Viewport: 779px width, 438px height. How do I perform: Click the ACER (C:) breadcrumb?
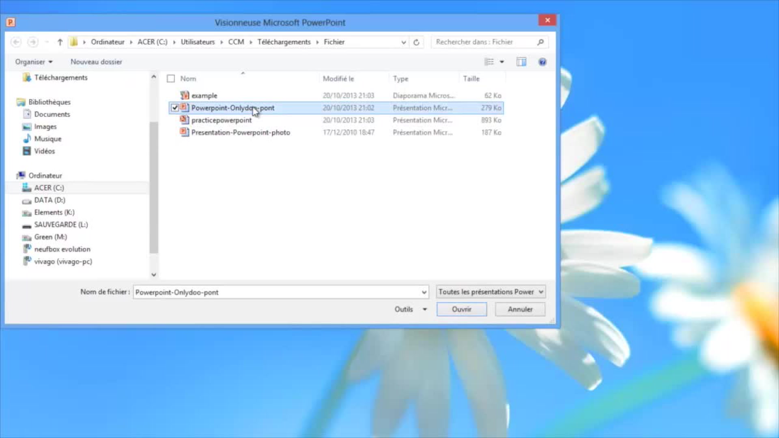point(152,42)
